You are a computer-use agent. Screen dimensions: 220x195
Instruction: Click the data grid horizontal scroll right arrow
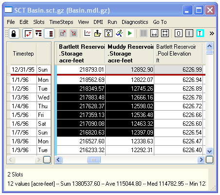click(201, 159)
